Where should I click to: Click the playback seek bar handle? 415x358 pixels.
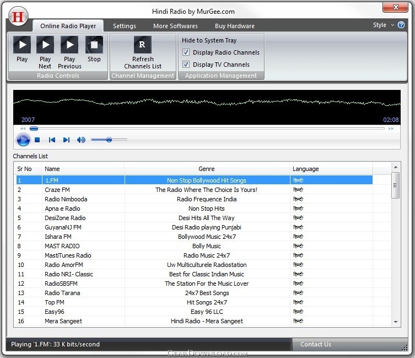pyautogui.click(x=34, y=129)
